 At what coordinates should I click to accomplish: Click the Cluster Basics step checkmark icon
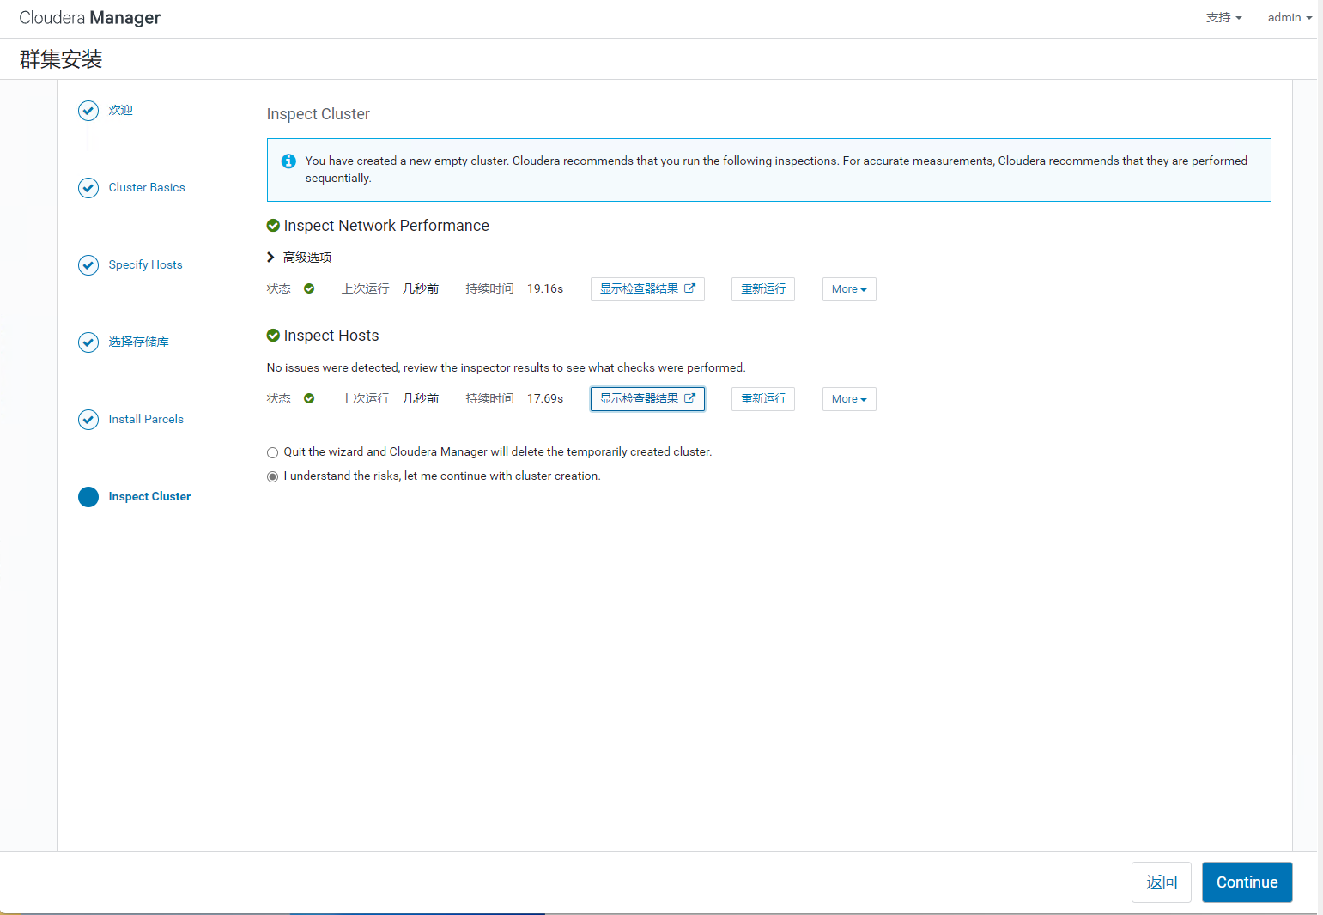tap(88, 188)
